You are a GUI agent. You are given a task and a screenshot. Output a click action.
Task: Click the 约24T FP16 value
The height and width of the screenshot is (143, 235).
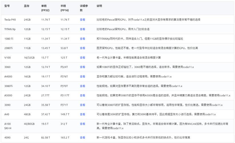(64, 67)
